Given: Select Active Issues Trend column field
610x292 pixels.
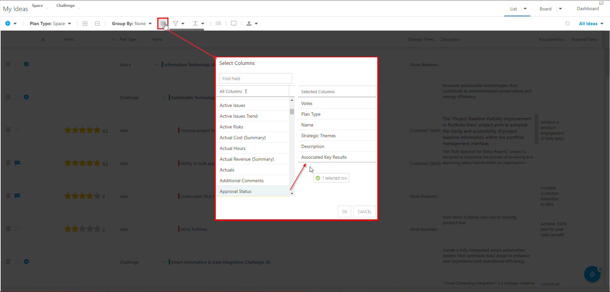Looking at the screenshot, I should point(253,116).
